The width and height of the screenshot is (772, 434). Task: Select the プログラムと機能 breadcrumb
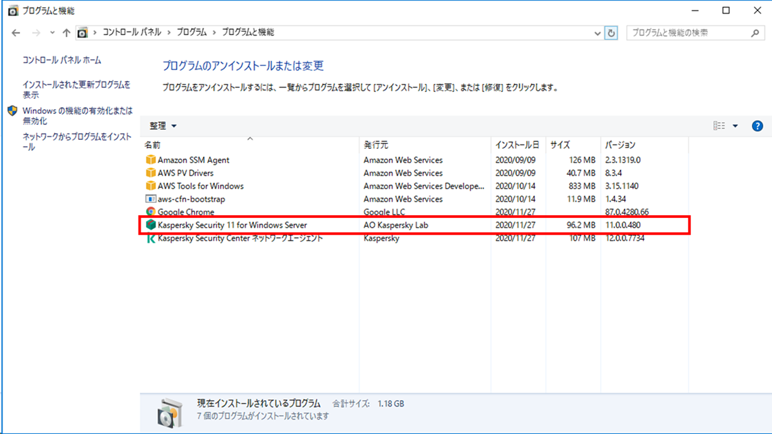(248, 32)
